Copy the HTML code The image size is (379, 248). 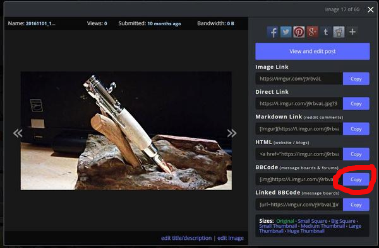coord(356,154)
